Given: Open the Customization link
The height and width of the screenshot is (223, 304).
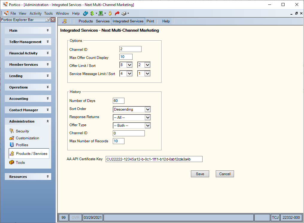Looking at the screenshot, I should 28,138.
